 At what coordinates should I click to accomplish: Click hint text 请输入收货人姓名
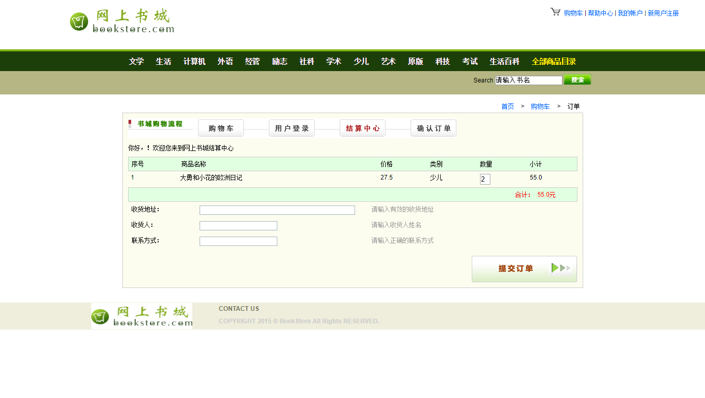coord(397,225)
